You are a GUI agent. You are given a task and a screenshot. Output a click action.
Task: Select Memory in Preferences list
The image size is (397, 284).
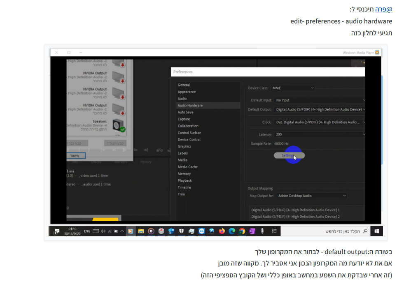[x=184, y=173]
